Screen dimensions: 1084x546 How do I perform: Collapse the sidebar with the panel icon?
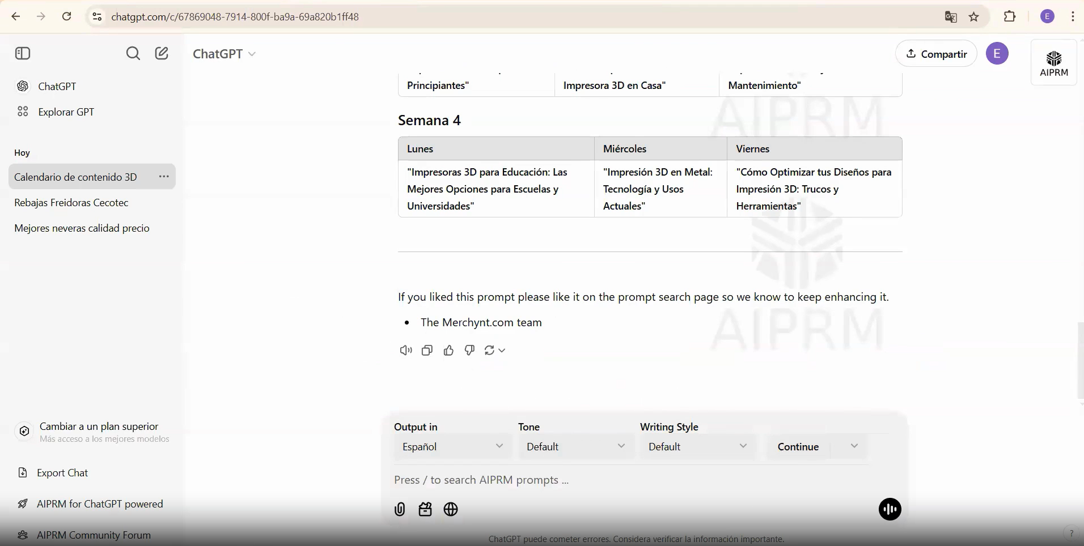coord(23,53)
